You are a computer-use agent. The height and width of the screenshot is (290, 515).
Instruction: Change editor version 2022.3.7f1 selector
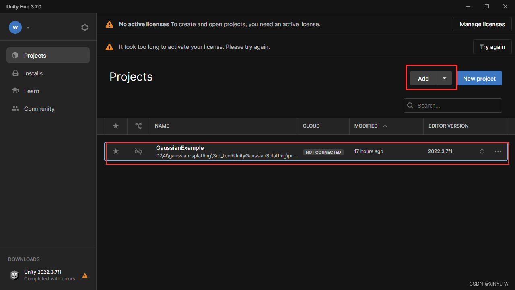(x=482, y=151)
